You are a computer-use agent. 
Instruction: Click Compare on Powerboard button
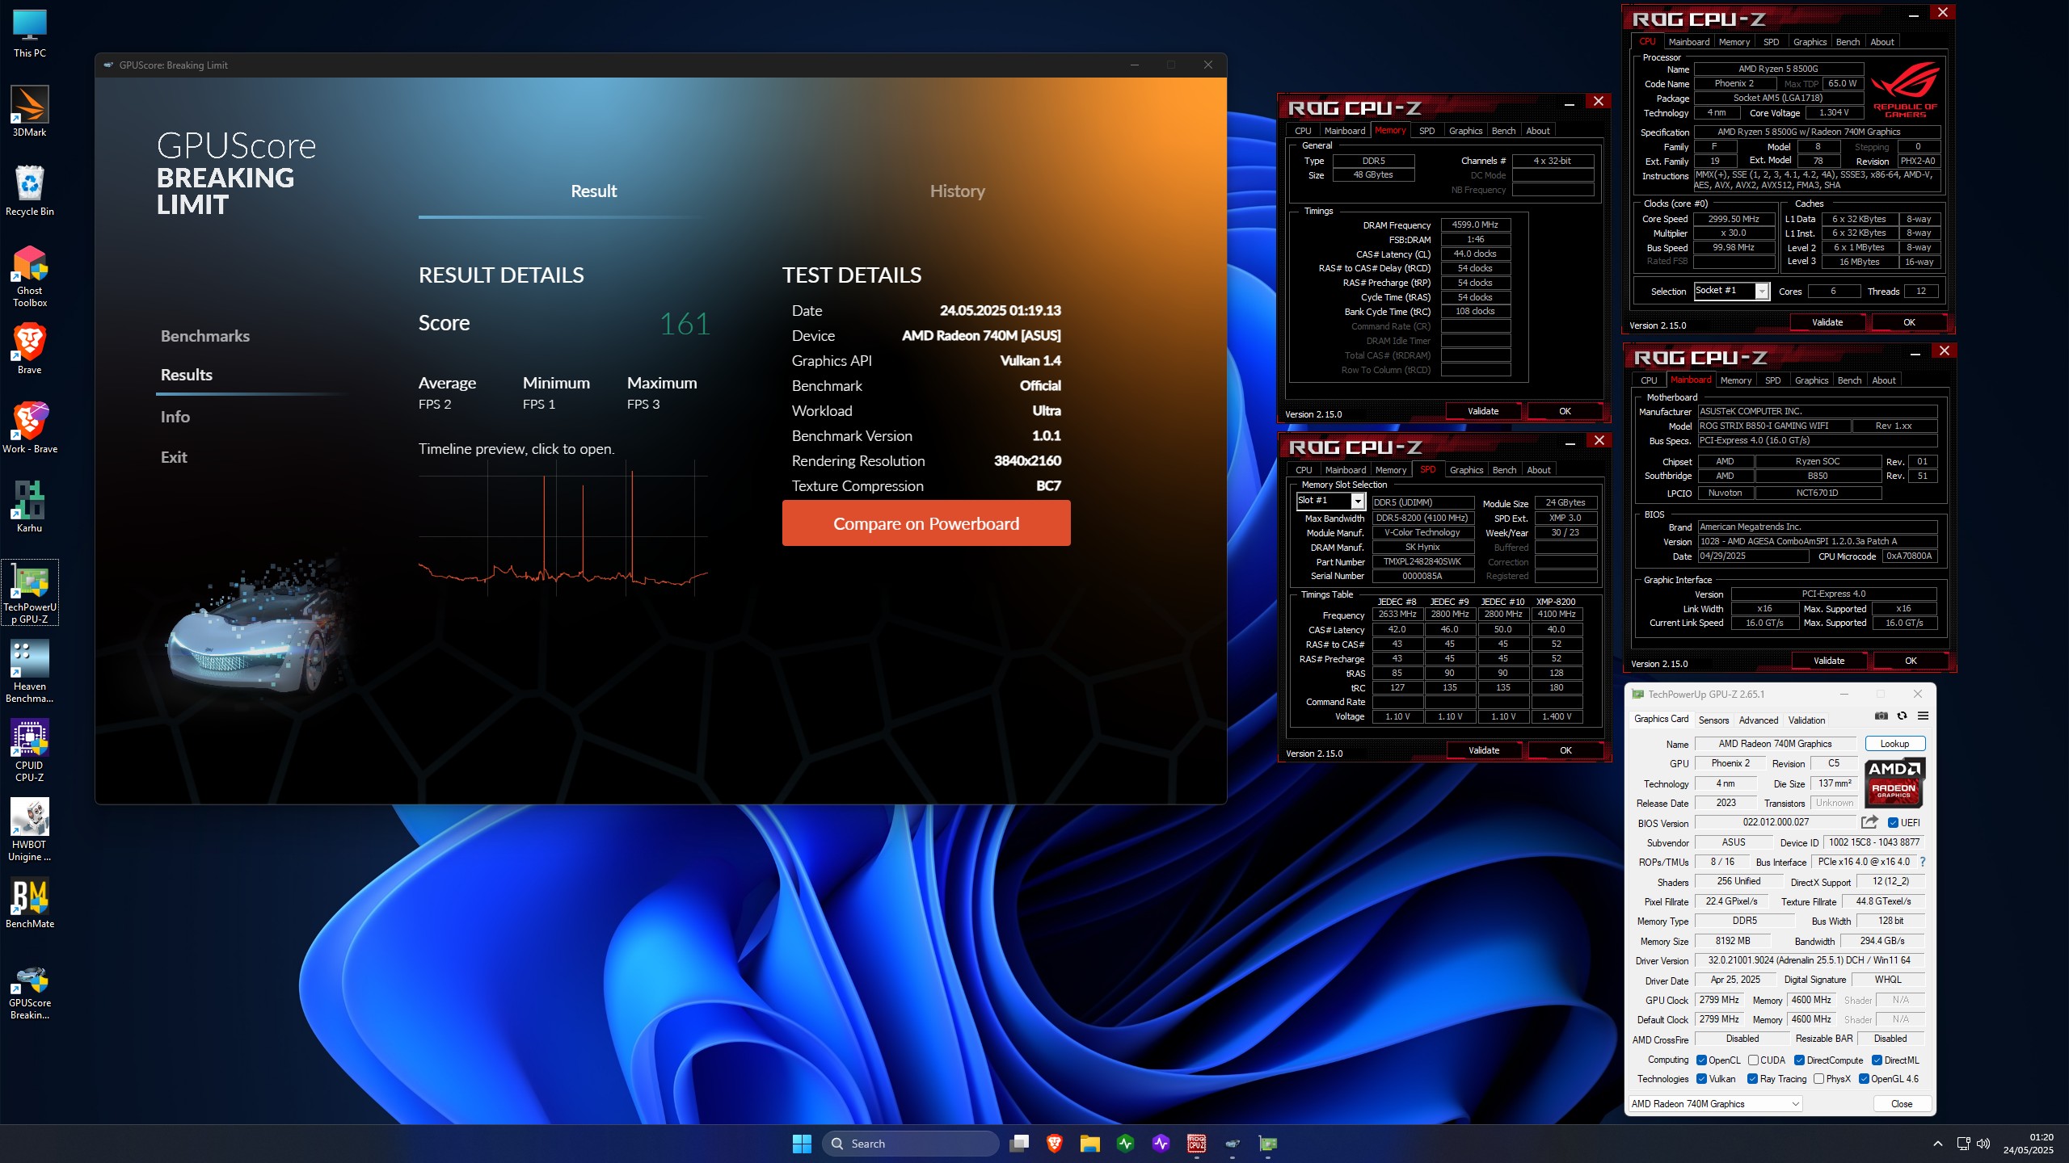[926, 523]
